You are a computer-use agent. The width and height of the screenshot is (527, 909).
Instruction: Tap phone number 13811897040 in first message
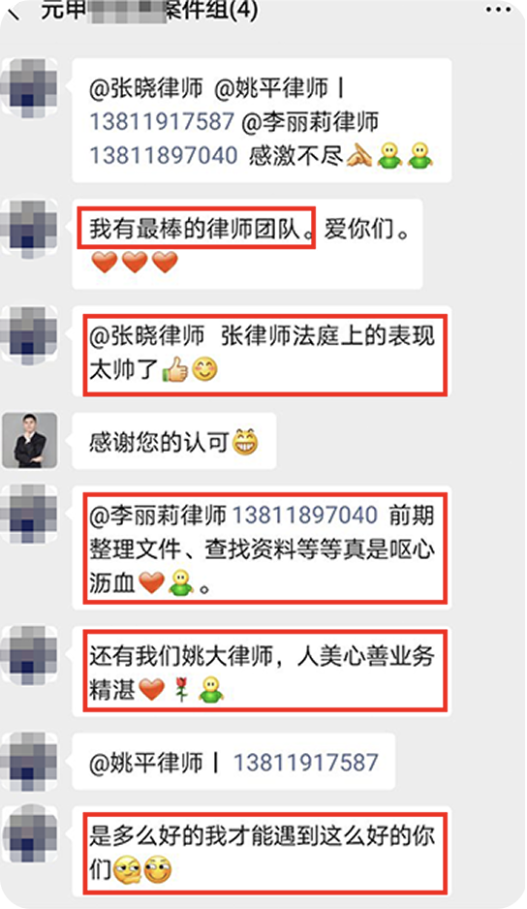tap(164, 155)
